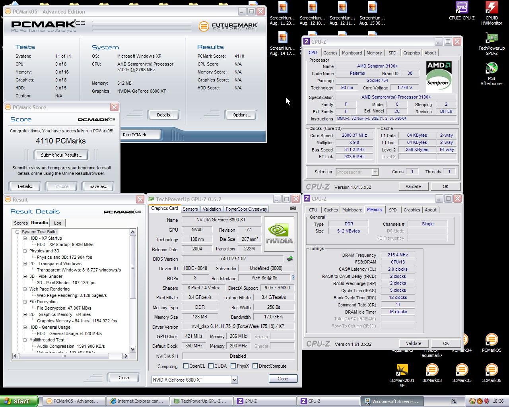Collapse the System Test Suite tree node

tap(17, 232)
